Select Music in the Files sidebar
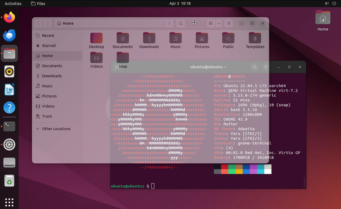This screenshot has height=209, width=341. (x=57, y=86)
